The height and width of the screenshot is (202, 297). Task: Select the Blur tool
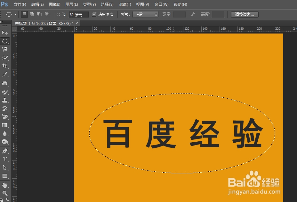[5, 133]
